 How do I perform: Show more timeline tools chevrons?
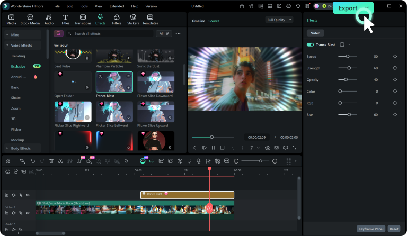126,161
